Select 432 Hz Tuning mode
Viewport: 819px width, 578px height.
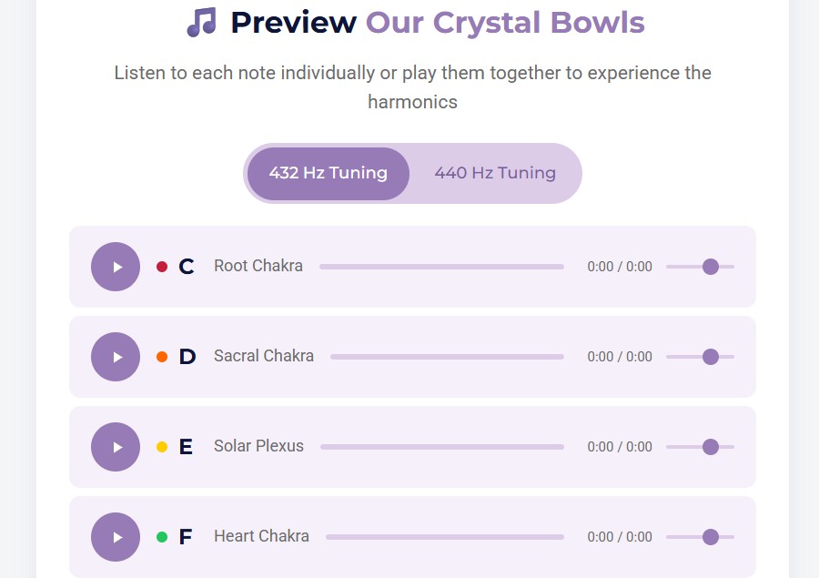click(328, 173)
